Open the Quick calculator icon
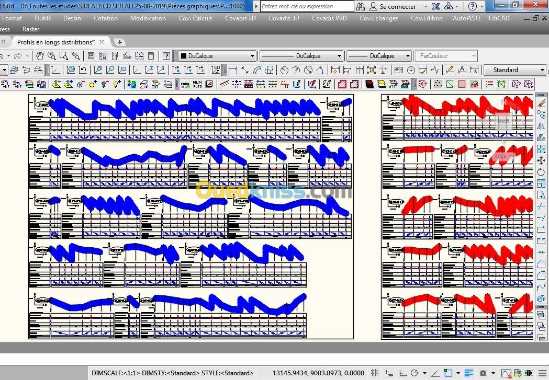 point(151,56)
